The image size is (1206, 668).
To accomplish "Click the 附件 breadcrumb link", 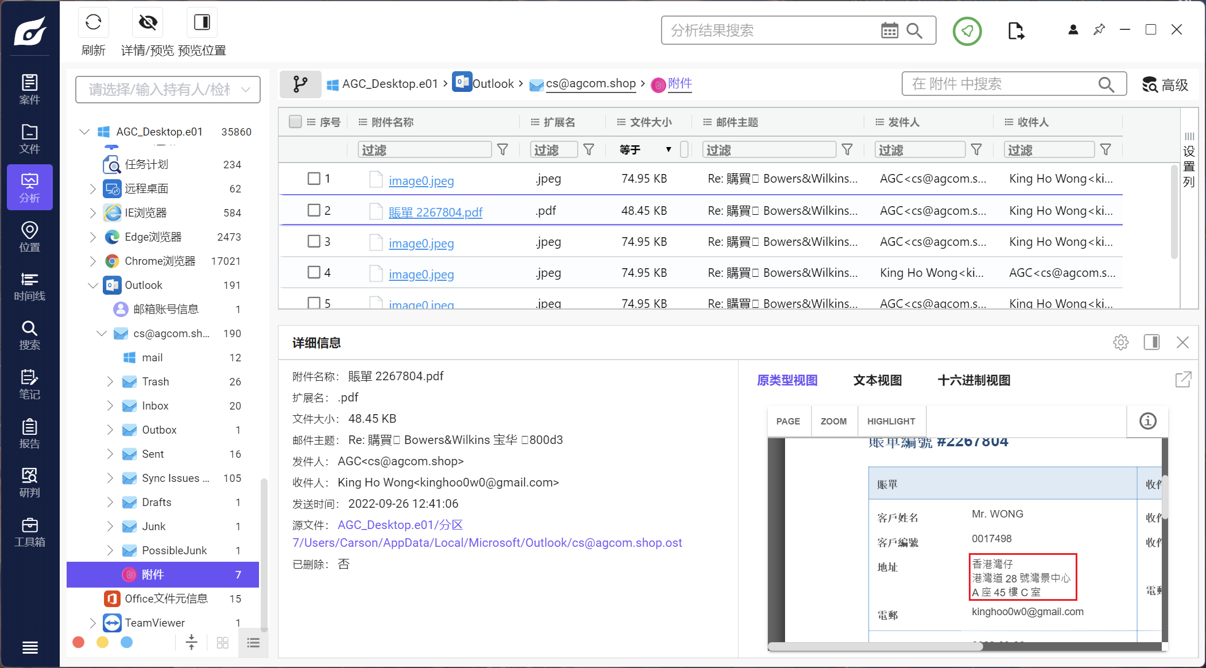I will pos(680,83).
